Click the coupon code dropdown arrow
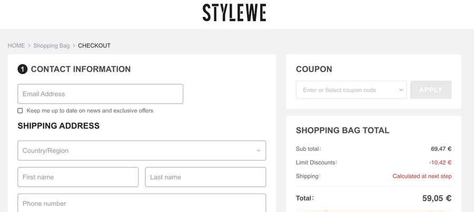Viewport: 474px width, 212px height. coord(401,90)
